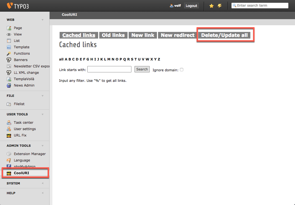Expand the SYSTEM module group
Image resolution: width=295 pixels, height=205 pixels.
(x=42, y=183)
